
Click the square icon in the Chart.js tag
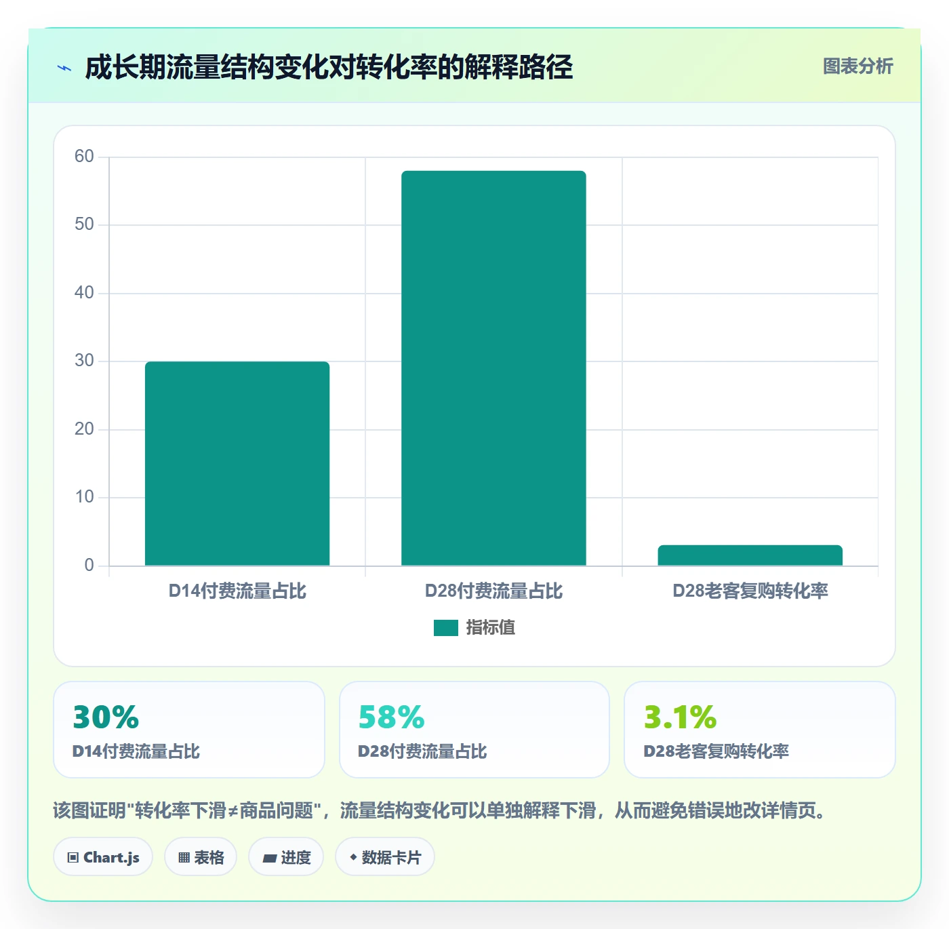click(73, 858)
